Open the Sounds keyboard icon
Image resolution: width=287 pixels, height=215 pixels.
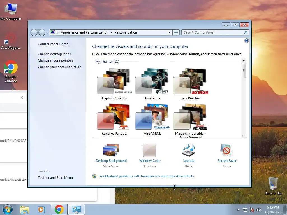click(188, 150)
